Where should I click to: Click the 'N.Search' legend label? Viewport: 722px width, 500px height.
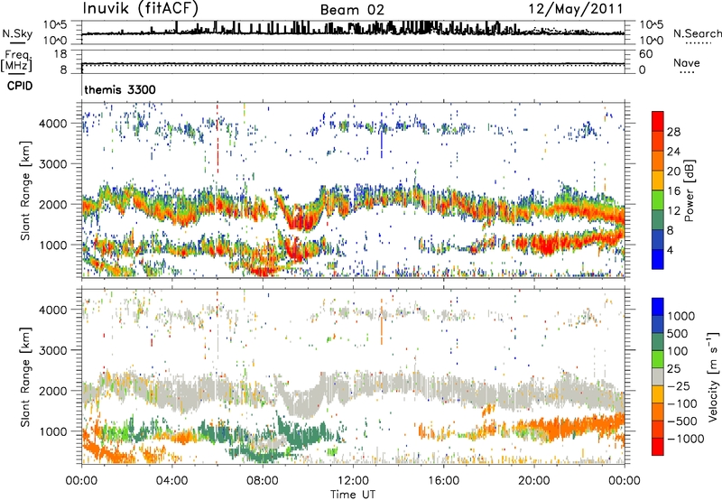coord(697,33)
